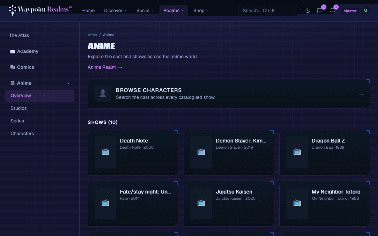Viewport: 378px width, 236px height.
Task: Click the TV icon on Demon Slayer card
Action: click(x=201, y=152)
